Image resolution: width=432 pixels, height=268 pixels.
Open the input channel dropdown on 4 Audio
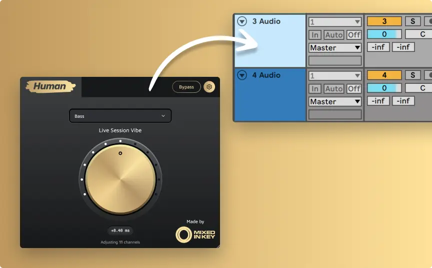[x=335, y=76]
